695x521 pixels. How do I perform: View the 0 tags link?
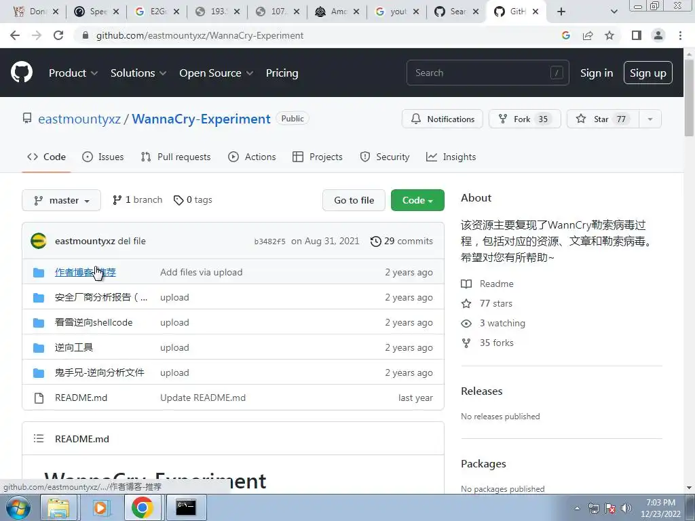pos(193,200)
